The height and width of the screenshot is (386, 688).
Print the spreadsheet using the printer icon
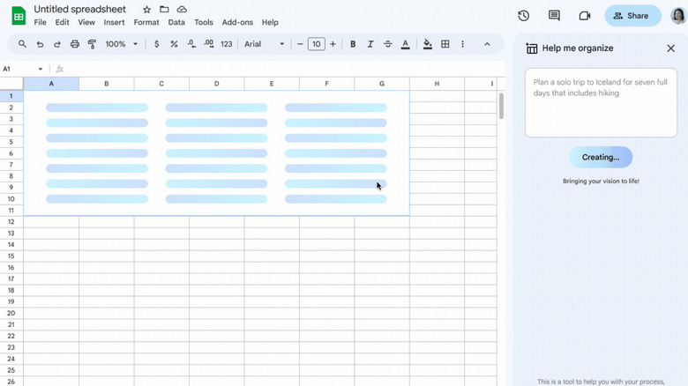pyautogui.click(x=74, y=44)
